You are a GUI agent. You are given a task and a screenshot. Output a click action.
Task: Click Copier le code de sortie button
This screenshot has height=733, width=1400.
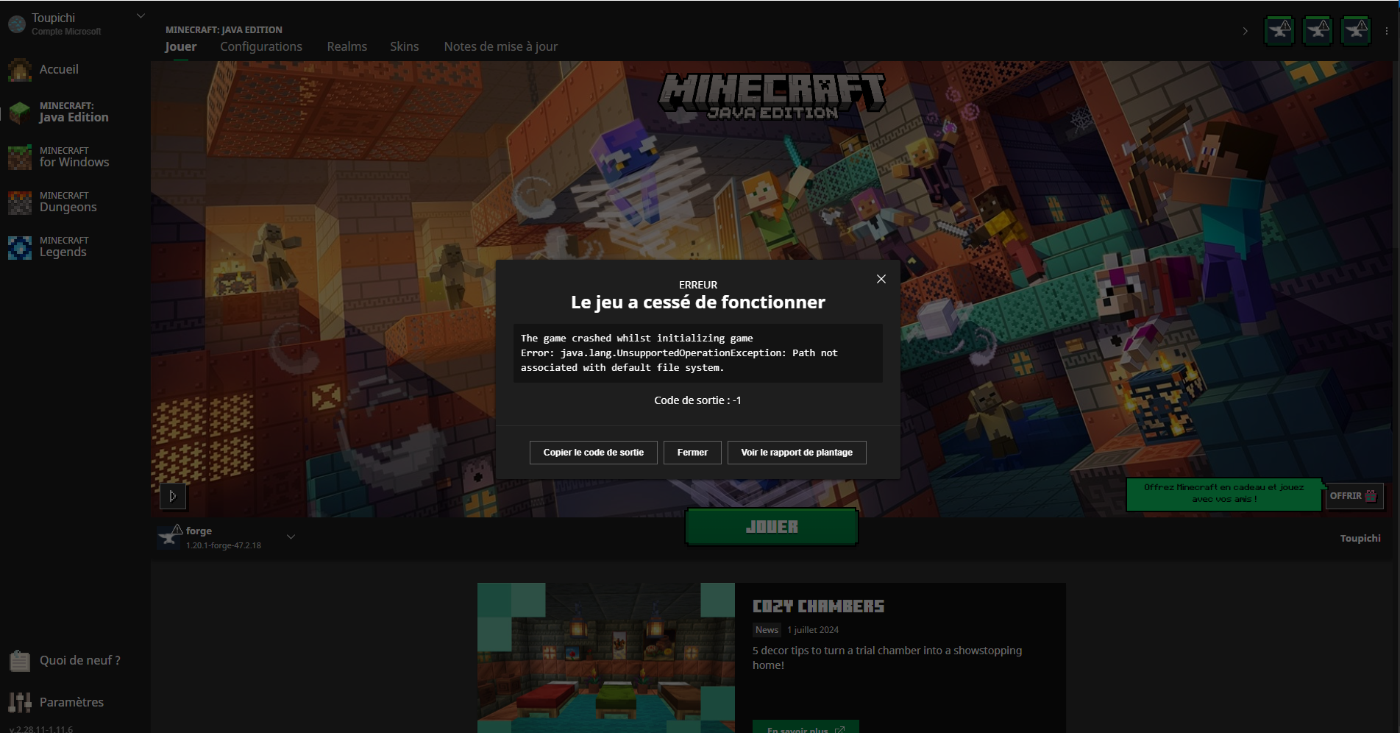[x=594, y=453]
